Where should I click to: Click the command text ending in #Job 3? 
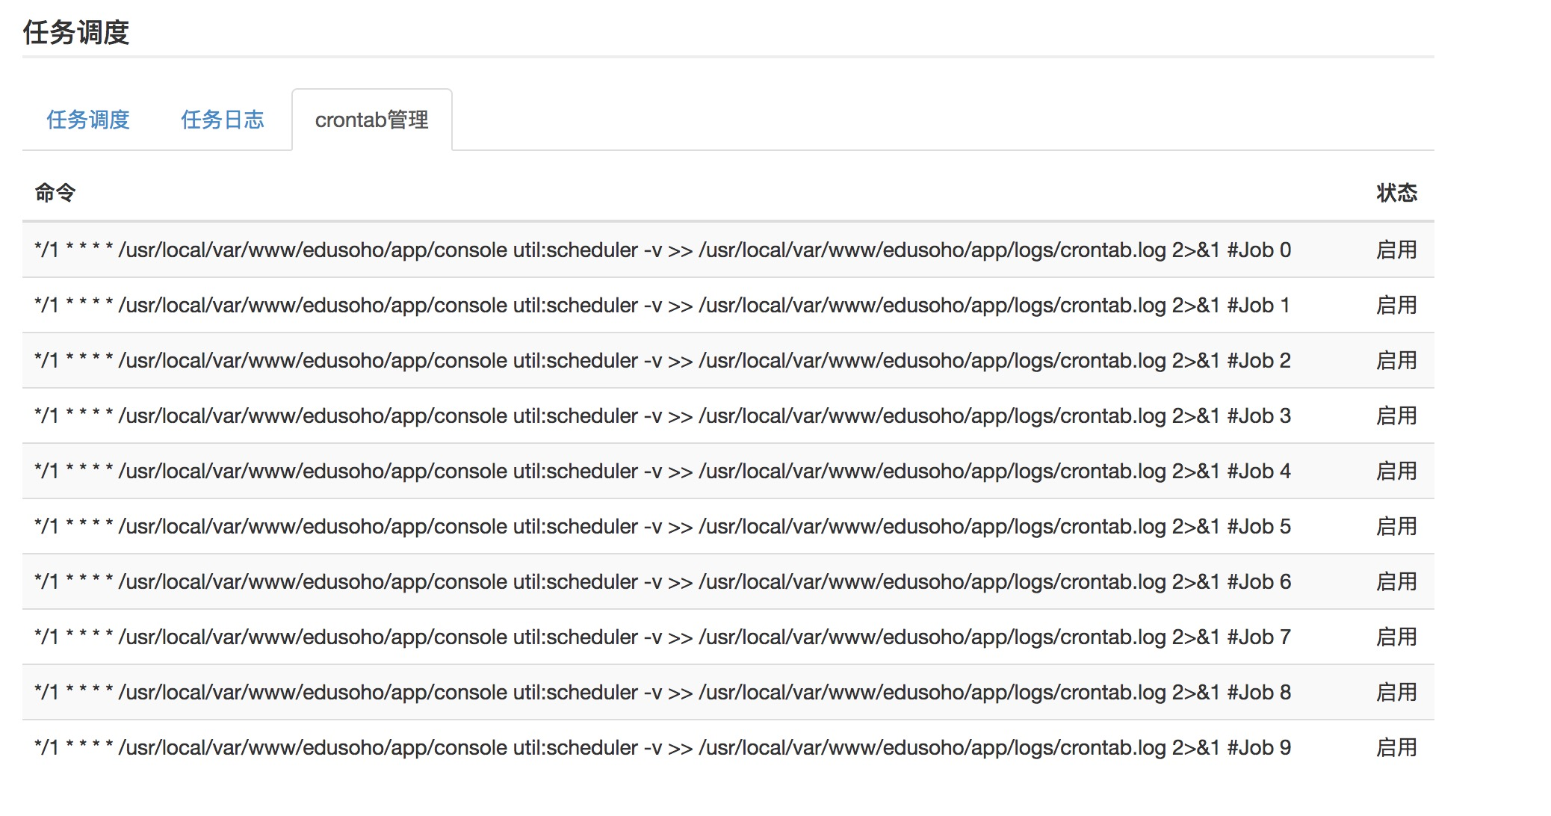tap(663, 415)
